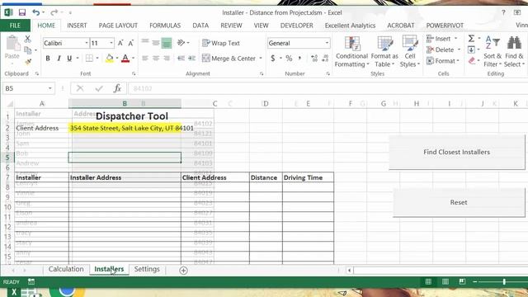Cancel formula entry with X icon
The width and height of the screenshot is (528, 297).
tap(80, 88)
